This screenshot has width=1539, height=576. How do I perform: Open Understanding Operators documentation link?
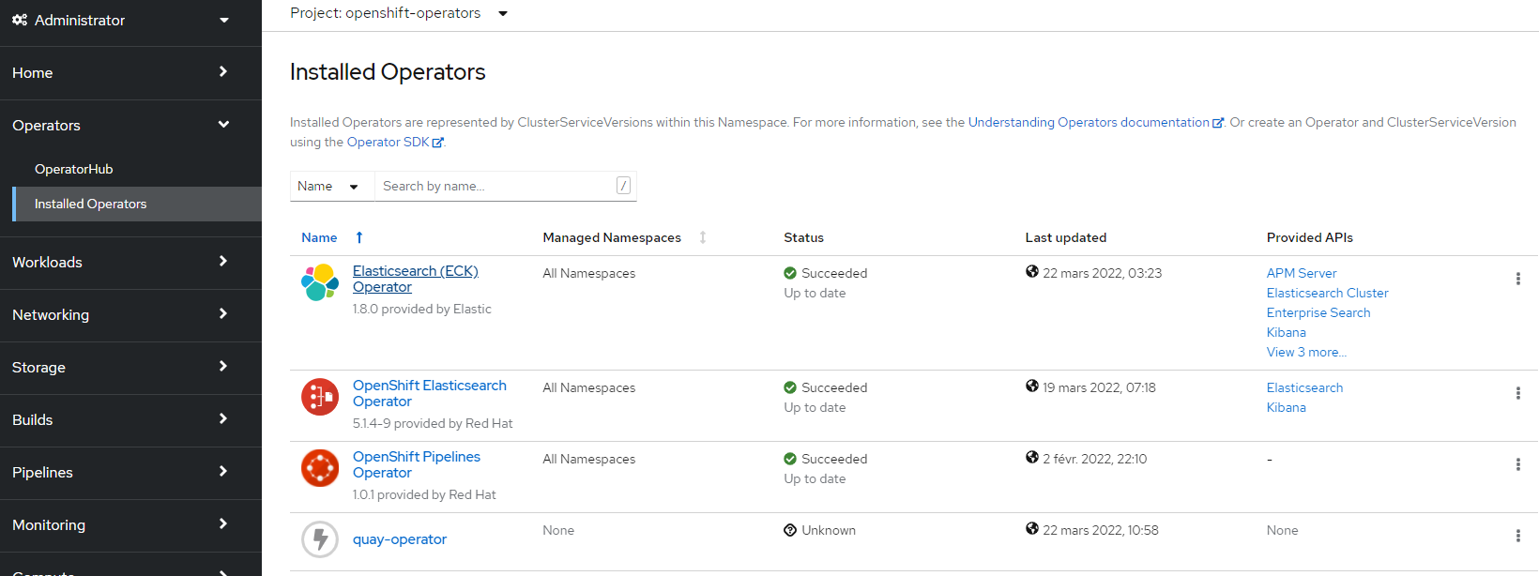pyautogui.click(x=1089, y=123)
